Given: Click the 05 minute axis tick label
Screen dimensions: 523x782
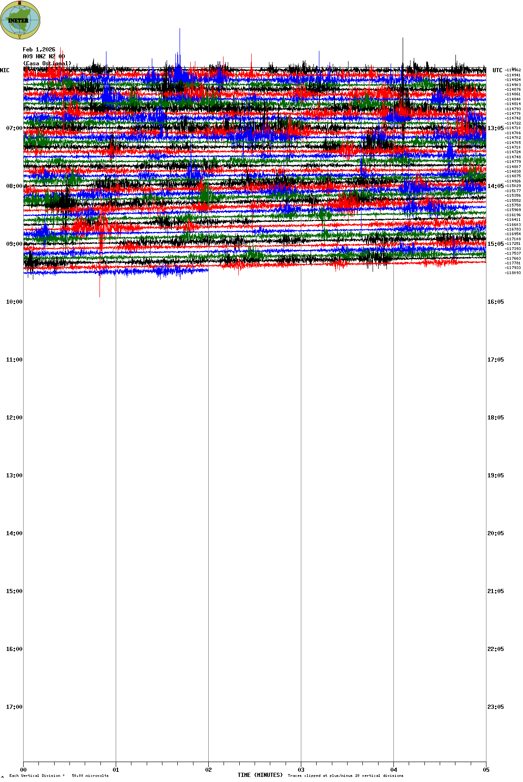Looking at the screenshot, I should click(486, 770).
